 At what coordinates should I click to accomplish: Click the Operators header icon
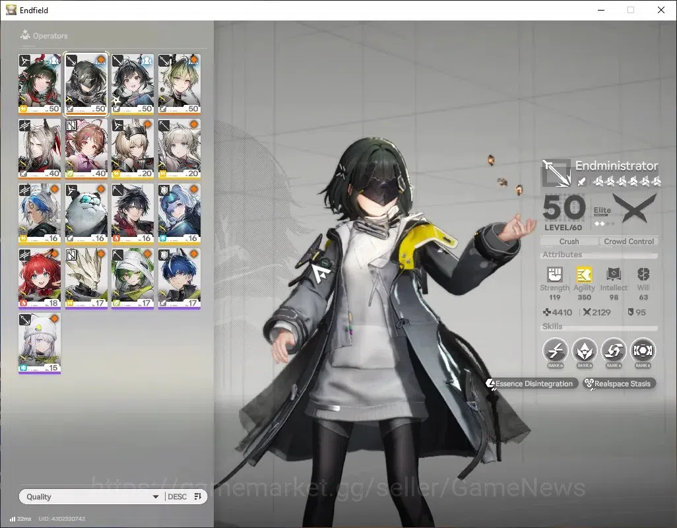coord(25,35)
